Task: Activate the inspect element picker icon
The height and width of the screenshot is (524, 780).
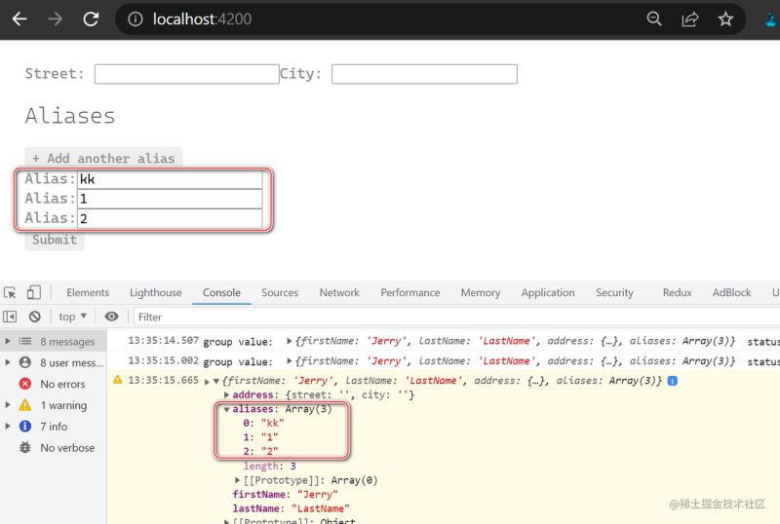Action: point(11,292)
